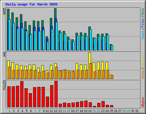
Task: Click the red KBytes bar for day 6
Action: coord(30,100)
